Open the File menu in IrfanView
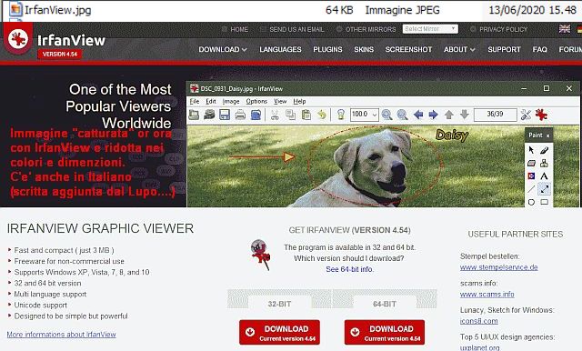The image size is (582, 351). point(195,101)
